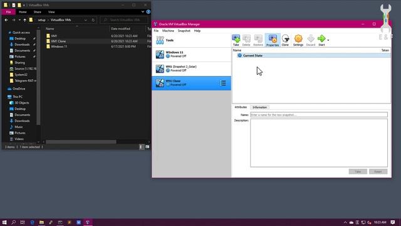The image size is (401, 226).
Task: Switch to large icons view in Explorer status bar
Action: pos(147,147)
